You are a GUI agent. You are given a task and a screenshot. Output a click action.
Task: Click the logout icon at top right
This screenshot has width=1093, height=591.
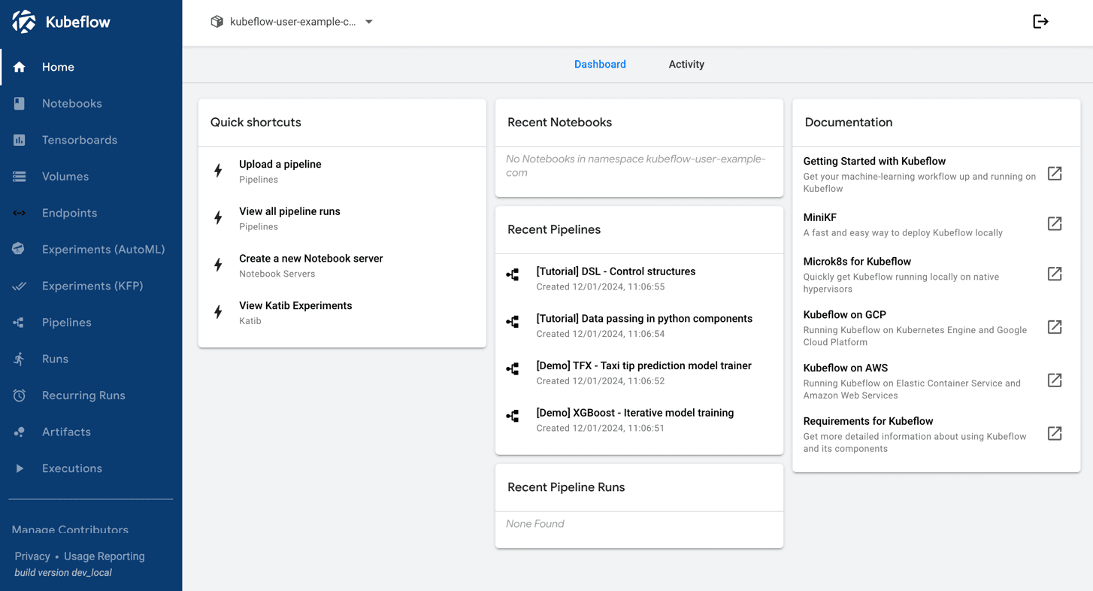coord(1040,22)
